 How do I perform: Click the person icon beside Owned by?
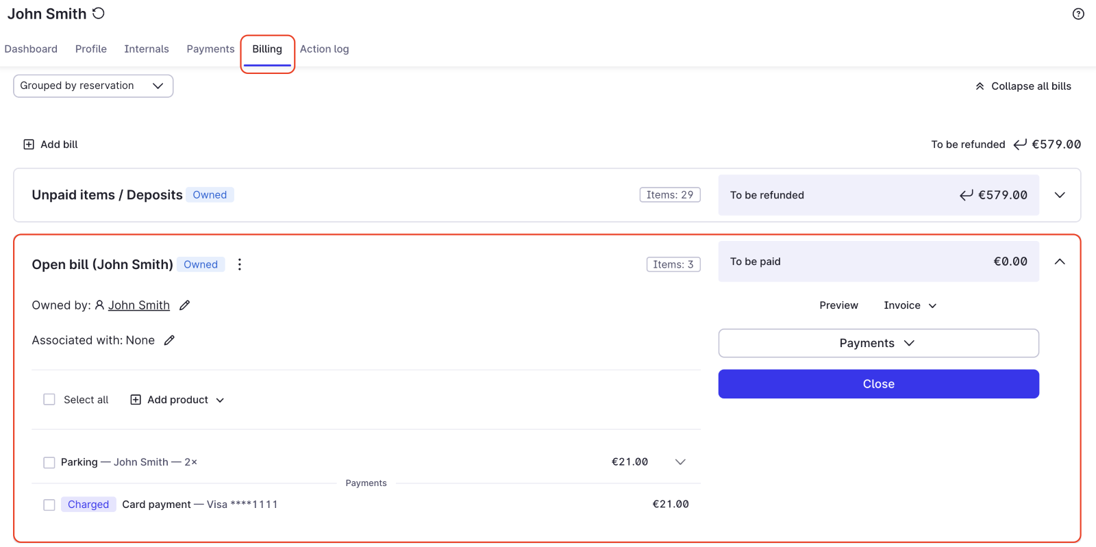[x=99, y=305]
